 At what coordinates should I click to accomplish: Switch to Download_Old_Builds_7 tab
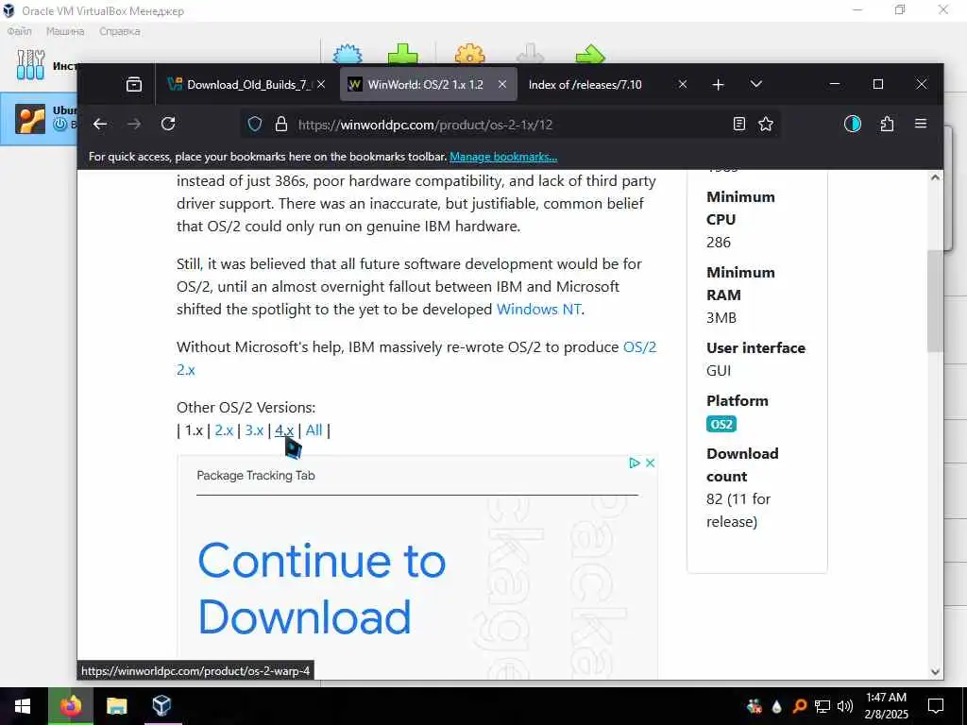(x=248, y=84)
